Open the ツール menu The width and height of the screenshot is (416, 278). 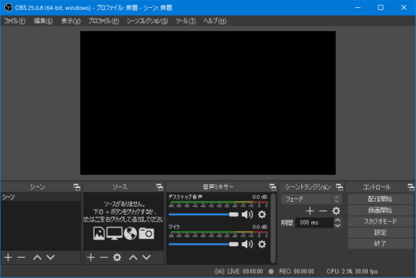(185, 21)
